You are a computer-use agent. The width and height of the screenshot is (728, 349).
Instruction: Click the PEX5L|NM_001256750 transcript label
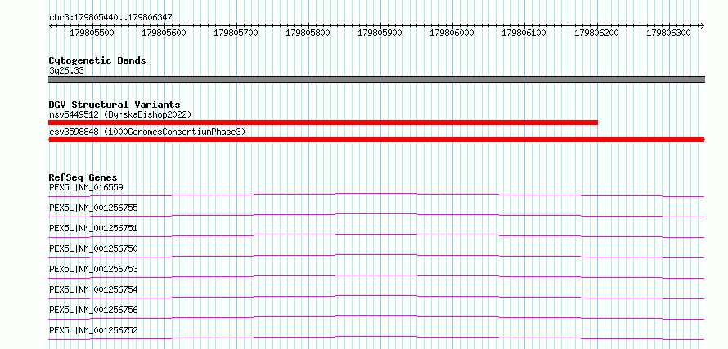coord(93,248)
